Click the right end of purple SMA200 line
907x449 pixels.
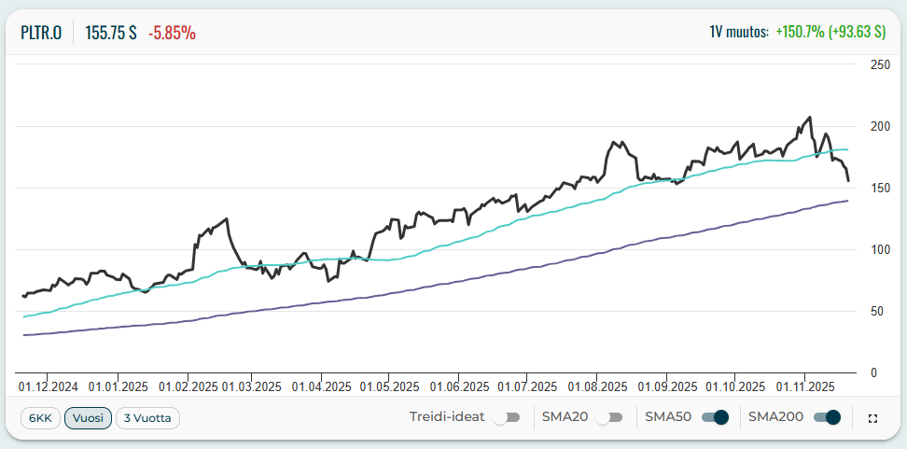847,201
